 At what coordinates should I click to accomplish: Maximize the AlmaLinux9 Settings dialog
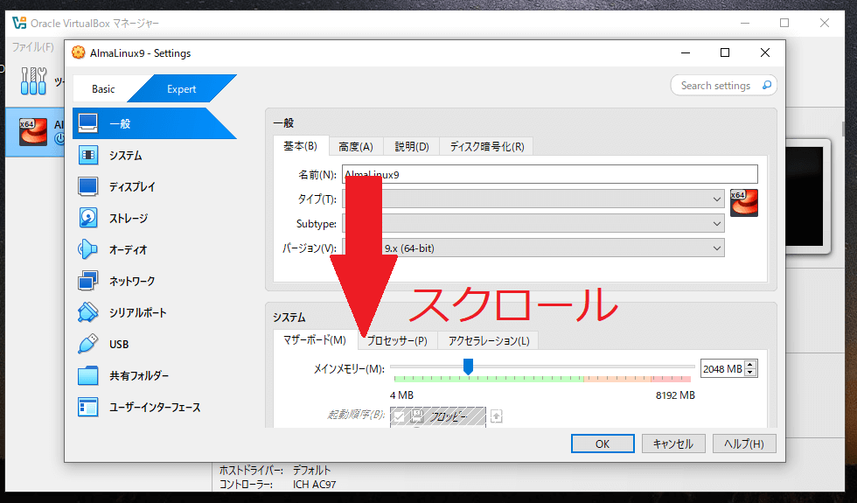(x=725, y=52)
